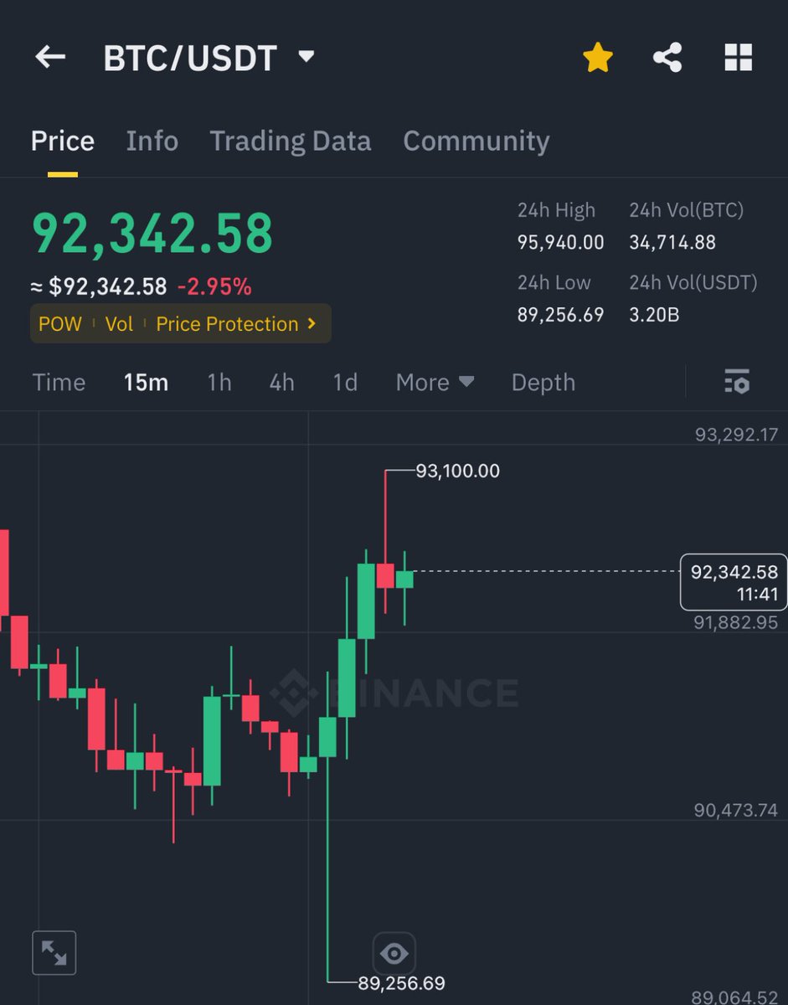
Task: Select the 1h chart interval
Action: click(219, 383)
